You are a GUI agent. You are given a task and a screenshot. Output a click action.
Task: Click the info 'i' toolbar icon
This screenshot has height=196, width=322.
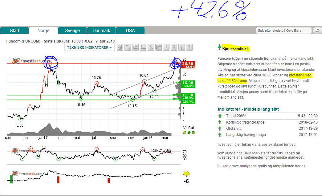point(181,47)
